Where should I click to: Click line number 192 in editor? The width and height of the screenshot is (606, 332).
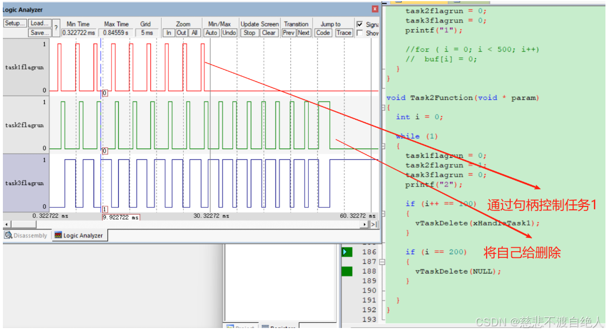point(369,310)
